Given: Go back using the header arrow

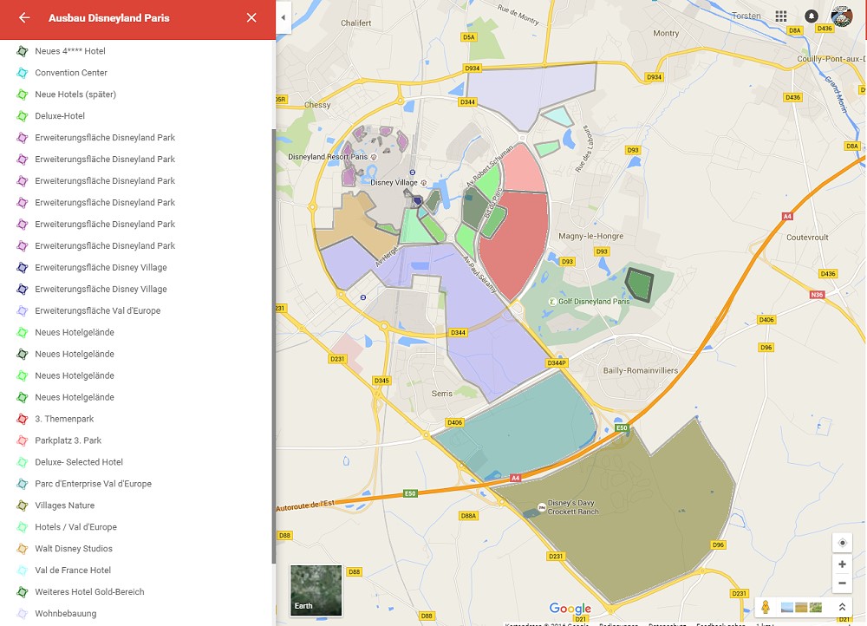Looking at the screenshot, I should (x=24, y=17).
